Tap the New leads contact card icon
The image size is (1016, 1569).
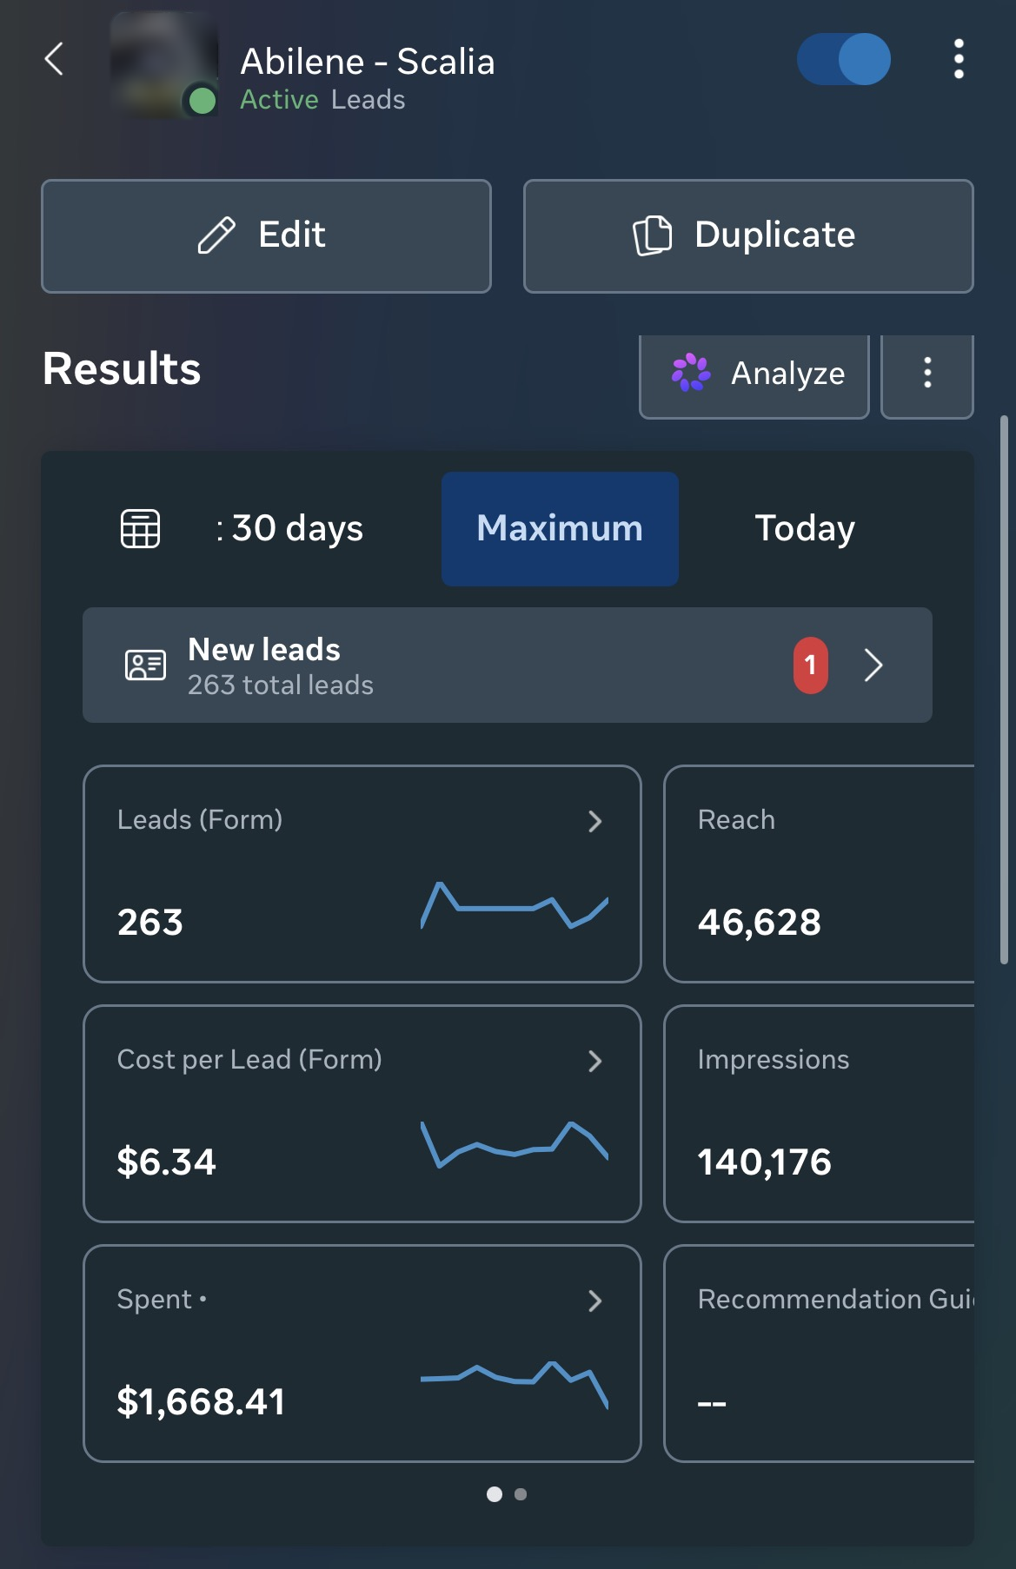click(145, 665)
